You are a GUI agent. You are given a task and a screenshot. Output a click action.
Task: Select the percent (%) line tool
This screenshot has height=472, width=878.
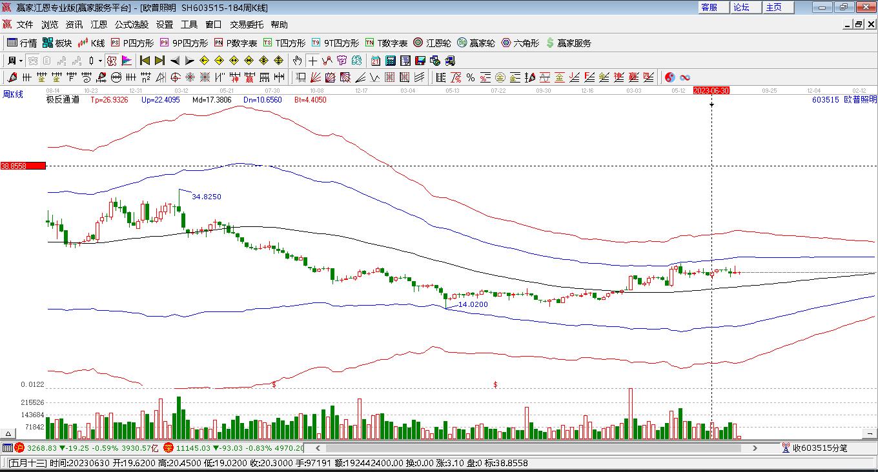[471, 77]
